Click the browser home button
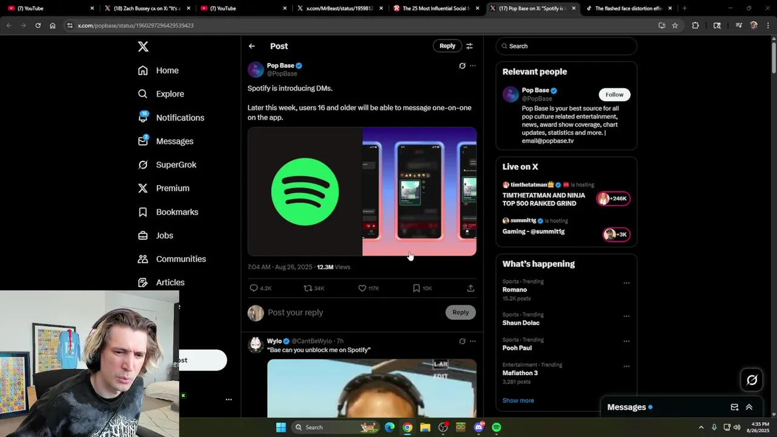The height and width of the screenshot is (437, 777). tap(53, 25)
